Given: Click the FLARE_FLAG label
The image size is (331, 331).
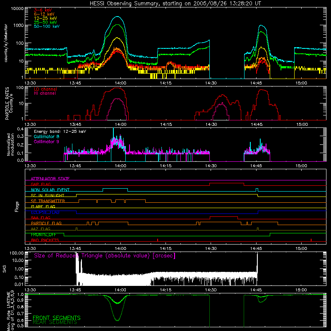Looking at the screenshot, I should 43,206.
